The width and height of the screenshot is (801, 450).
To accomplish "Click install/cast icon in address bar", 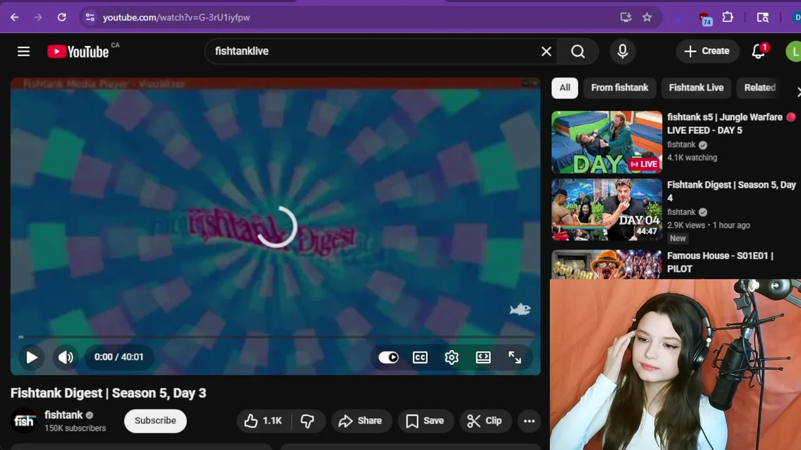I will point(626,17).
